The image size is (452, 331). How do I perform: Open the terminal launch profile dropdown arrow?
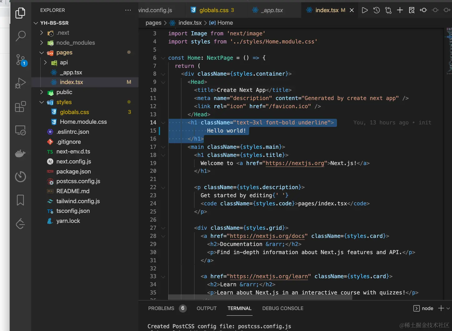pyautogui.click(x=448, y=308)
